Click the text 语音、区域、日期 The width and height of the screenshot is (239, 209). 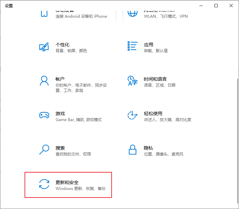point(159,85)
